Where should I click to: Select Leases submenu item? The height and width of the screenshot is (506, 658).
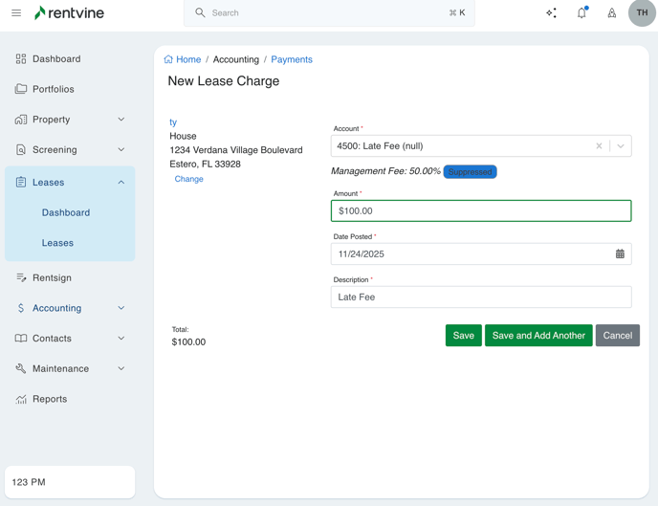point(57,243)
